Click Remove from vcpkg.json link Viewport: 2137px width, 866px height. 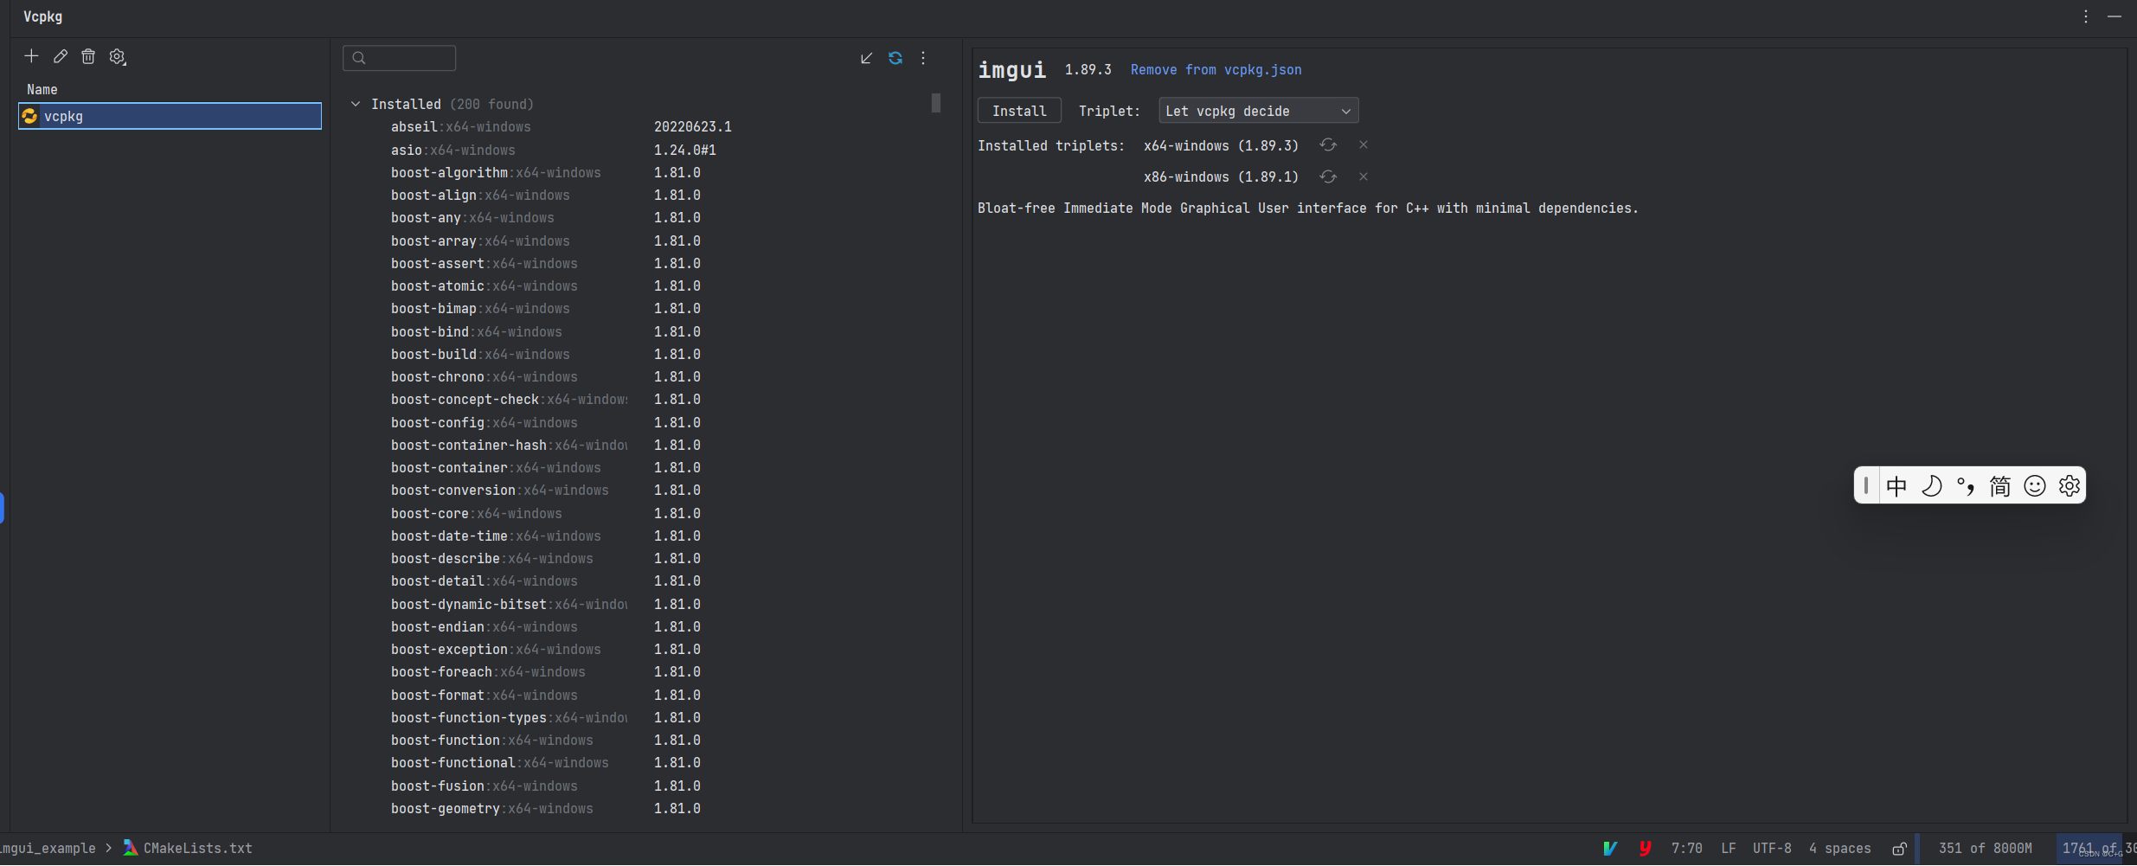click(1216, 70)
